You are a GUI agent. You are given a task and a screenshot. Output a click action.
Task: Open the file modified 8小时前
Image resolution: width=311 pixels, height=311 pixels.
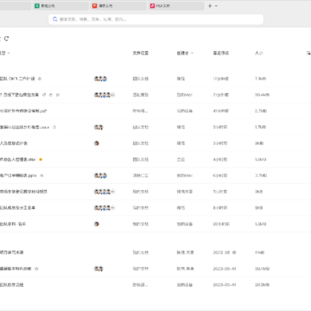(x=18, y=207)
